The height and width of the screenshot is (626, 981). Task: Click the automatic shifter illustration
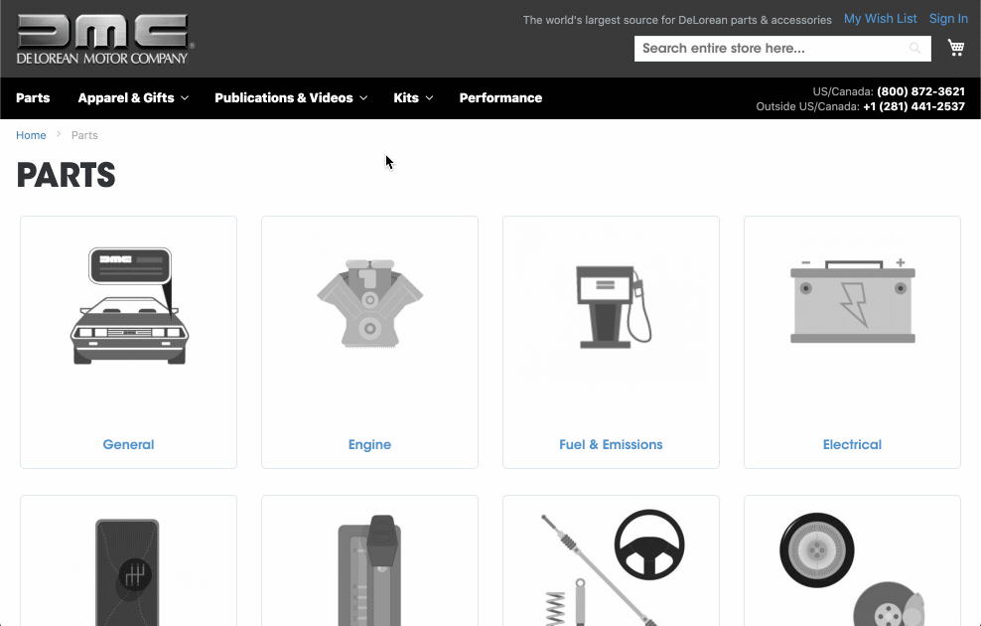[369, 569]
